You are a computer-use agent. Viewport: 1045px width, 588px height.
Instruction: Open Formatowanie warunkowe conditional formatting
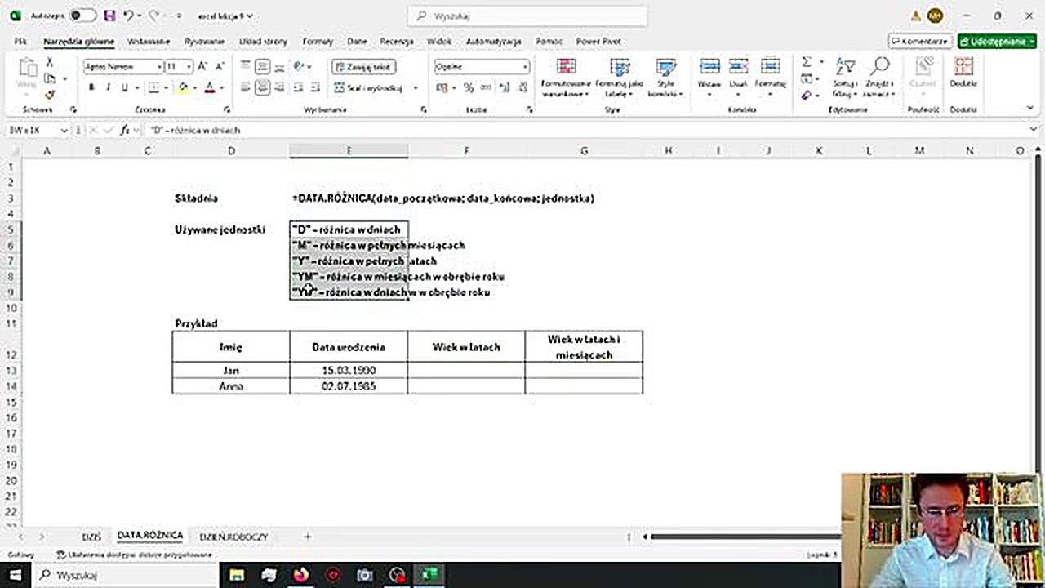[566, 78]
